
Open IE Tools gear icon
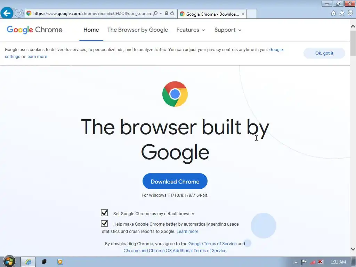point(350,13)
